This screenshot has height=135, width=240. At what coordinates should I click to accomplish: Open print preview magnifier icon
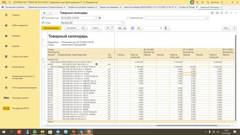tap(125, 28)
